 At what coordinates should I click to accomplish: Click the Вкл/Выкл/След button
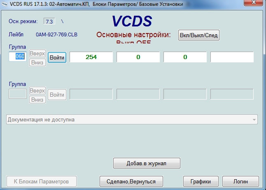tap(198, 35)
